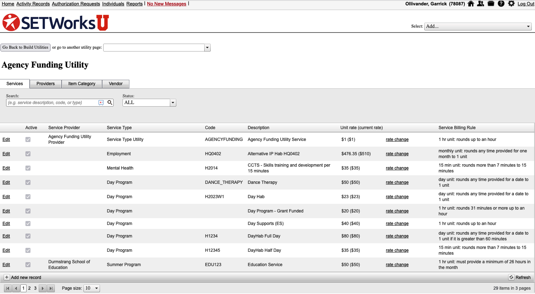Go to the next page arrow
This screenshot has width=535, height=294.
tap(43, 288)
